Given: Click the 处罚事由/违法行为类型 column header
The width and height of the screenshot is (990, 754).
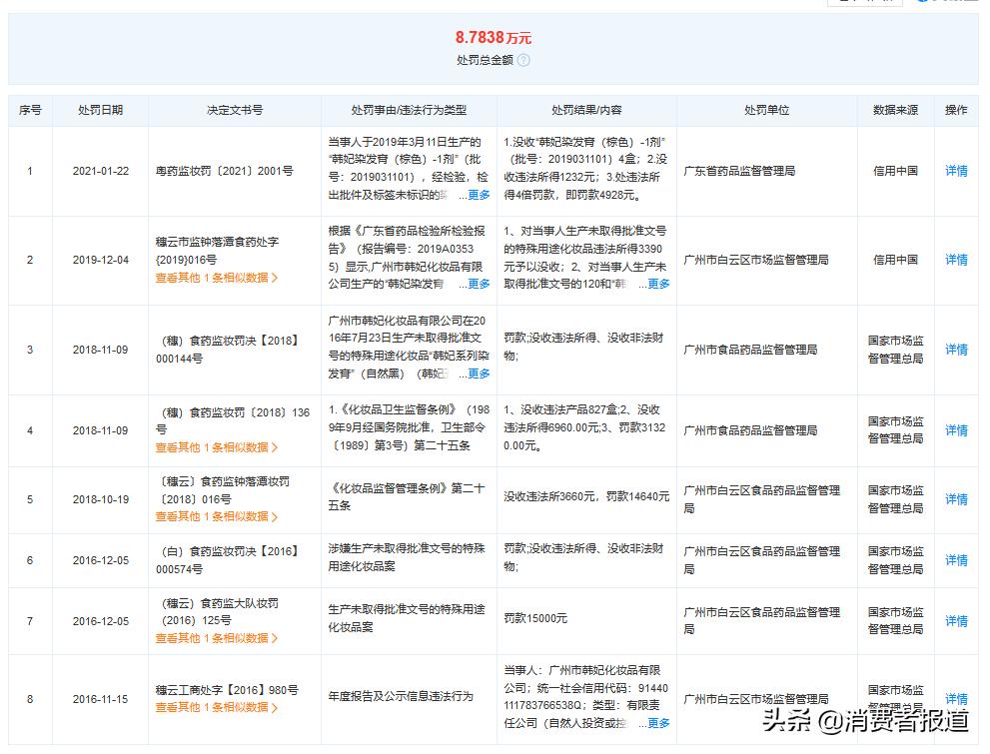Looking at the screenshot, I should click(x=409, y=110).
